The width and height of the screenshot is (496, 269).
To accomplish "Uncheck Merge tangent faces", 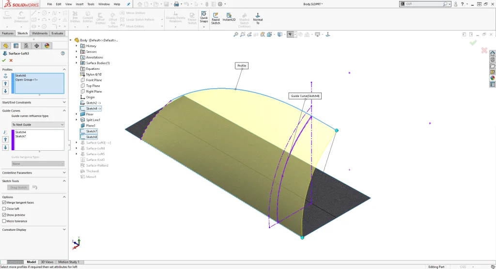I will tap(4, 203).
